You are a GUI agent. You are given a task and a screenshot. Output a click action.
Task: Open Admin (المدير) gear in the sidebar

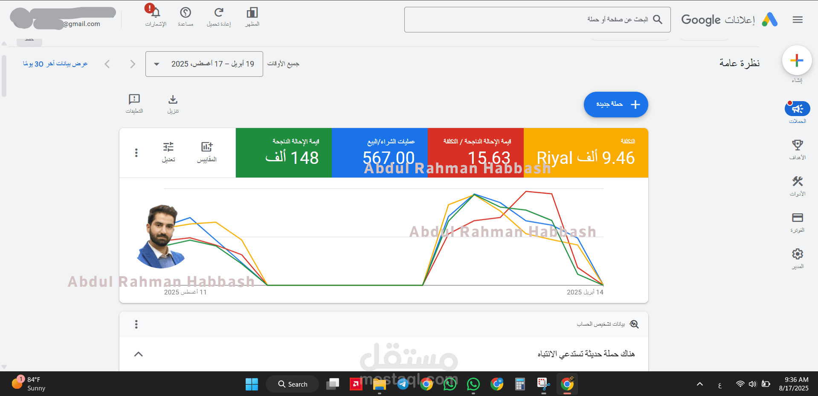tap(797, 258)
